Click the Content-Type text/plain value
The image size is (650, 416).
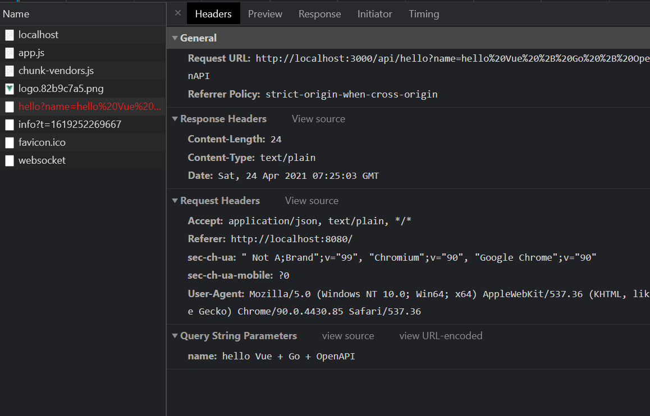coord(288,158)
